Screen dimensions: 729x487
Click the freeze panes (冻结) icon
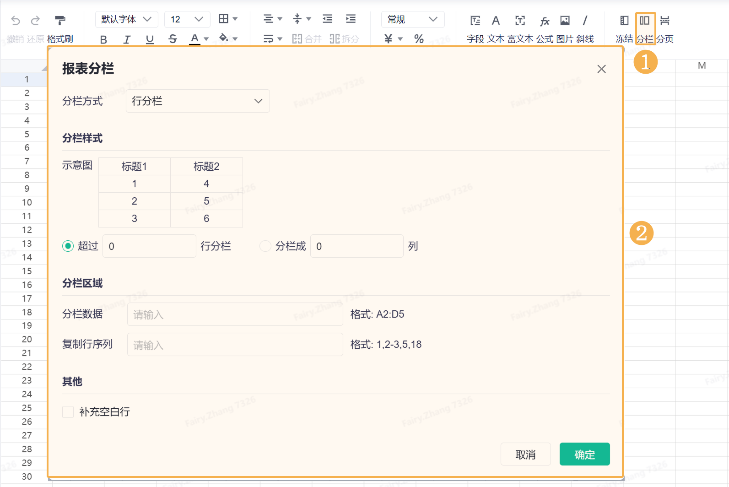coord(624,20)
